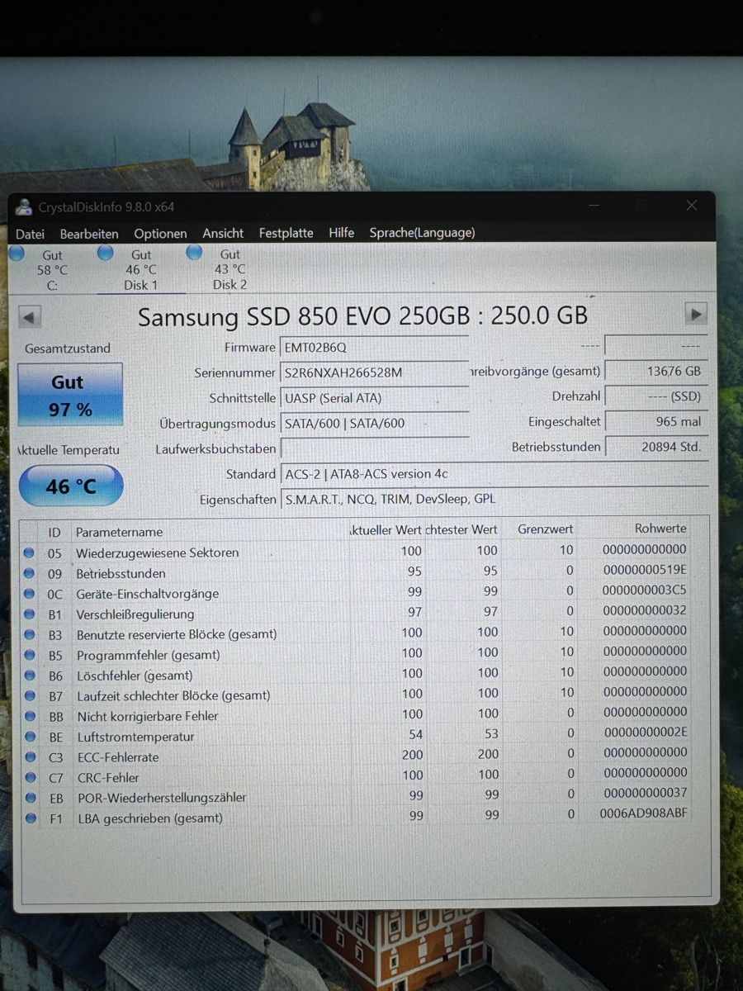
Task: Click the Eigenschaften field with S.M.A.R.T.
Action: (x=494, y=499)
